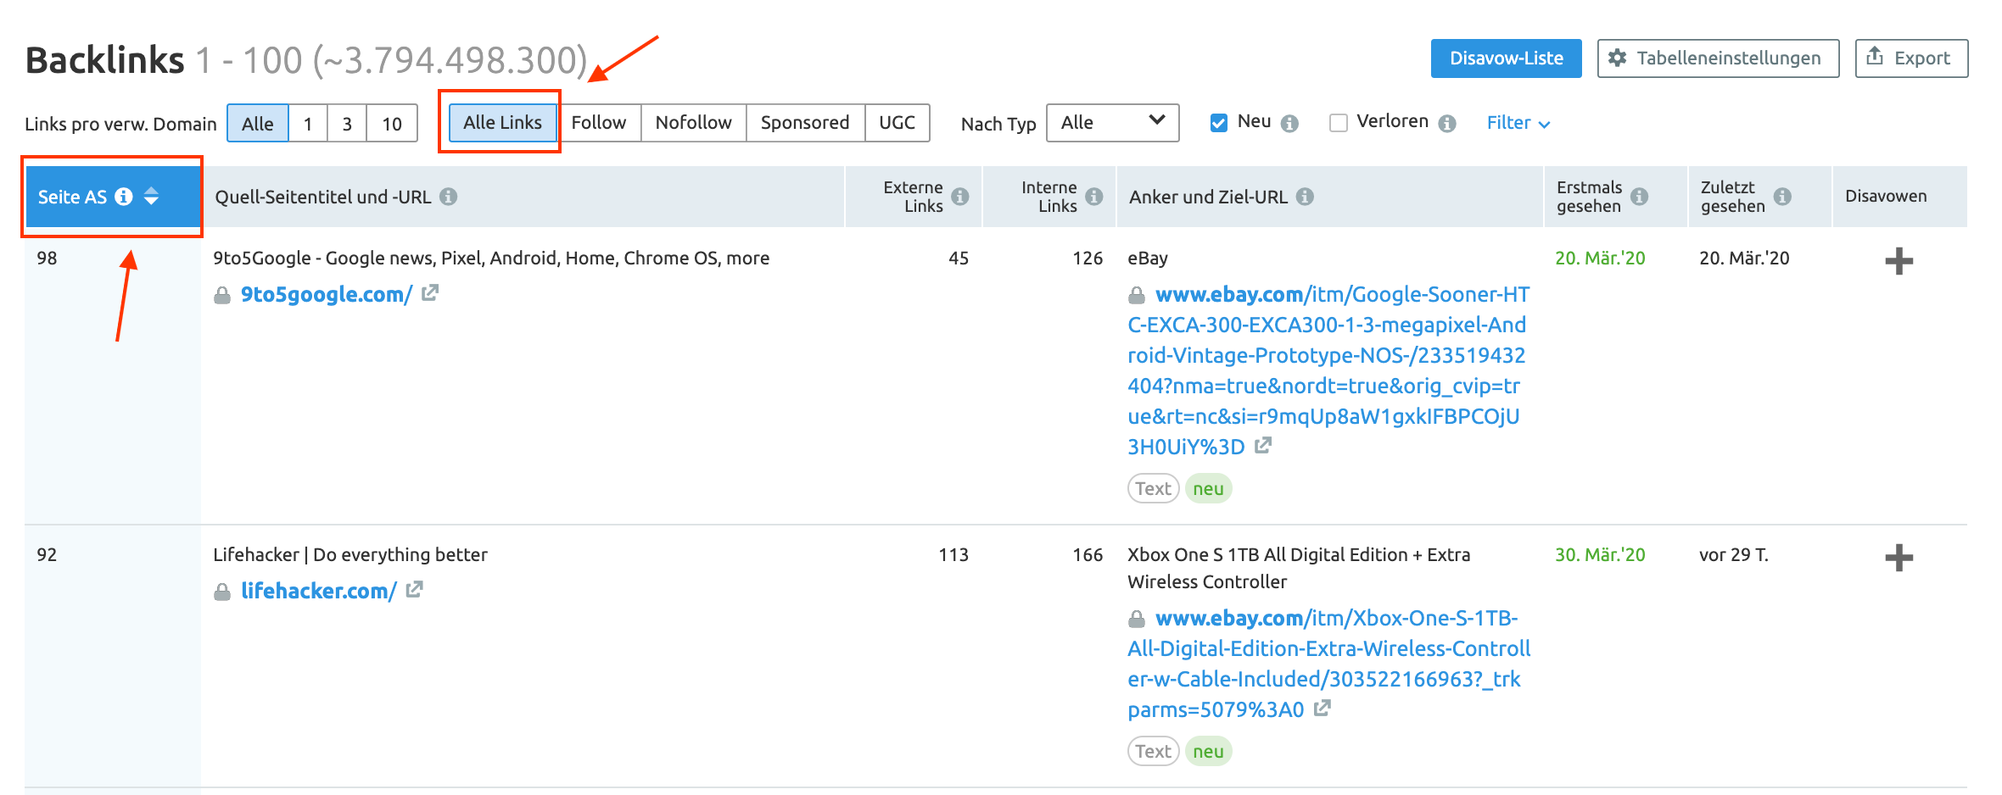The image size is (2002, 795).
Task: Filter by UGC links
Action: point(897,123)
